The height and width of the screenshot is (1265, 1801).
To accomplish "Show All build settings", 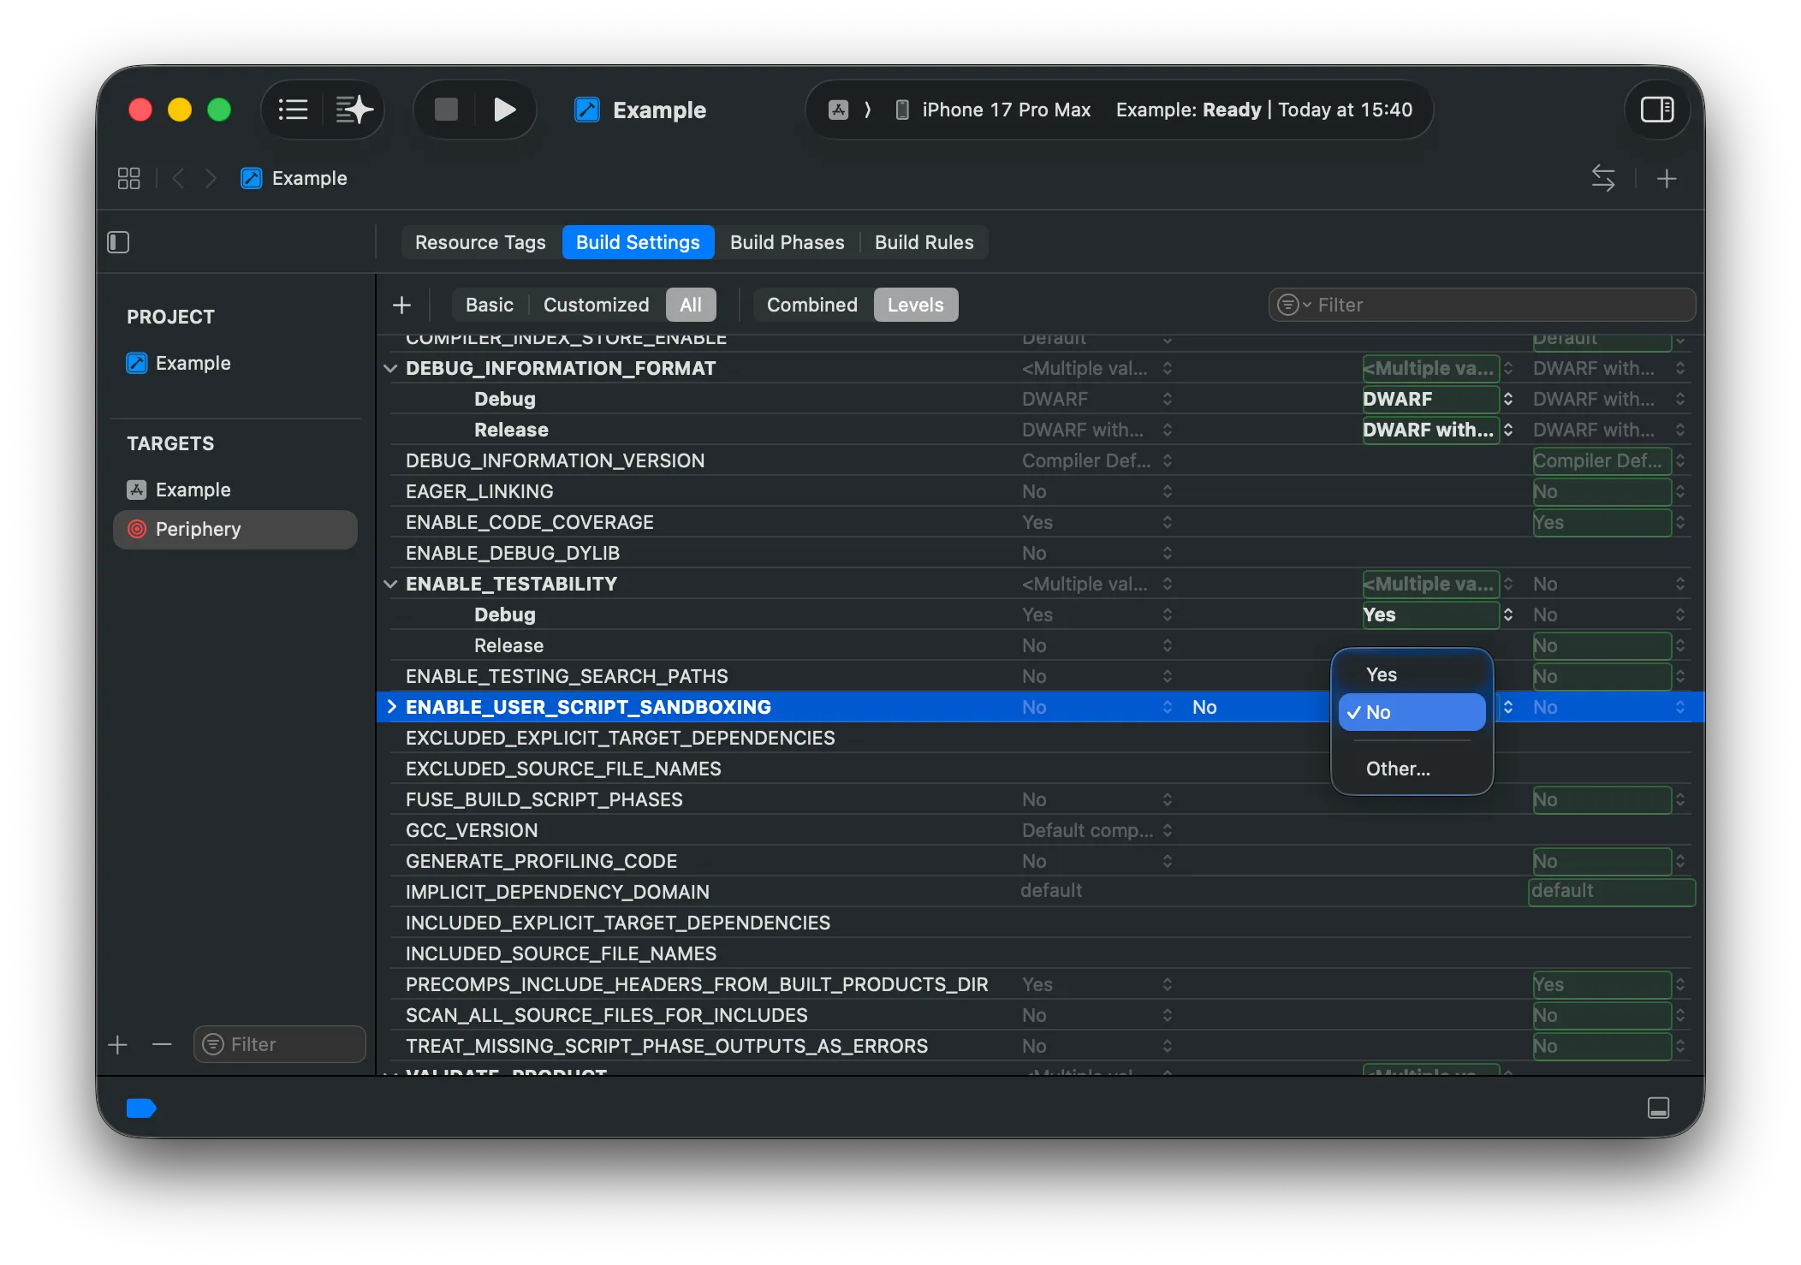I will click(690, 305).
